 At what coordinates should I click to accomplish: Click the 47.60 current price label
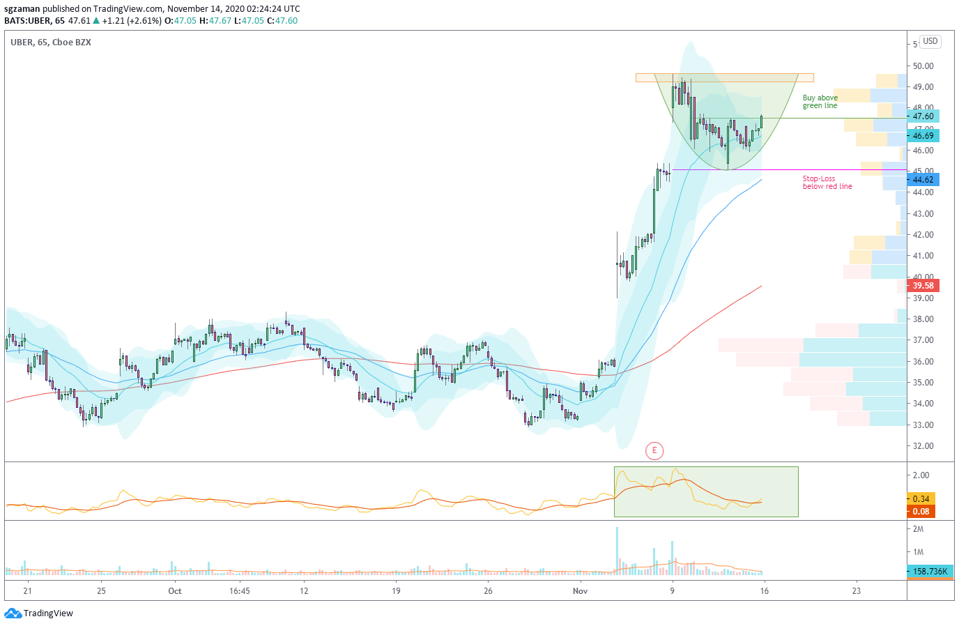(x=923, y=116)
